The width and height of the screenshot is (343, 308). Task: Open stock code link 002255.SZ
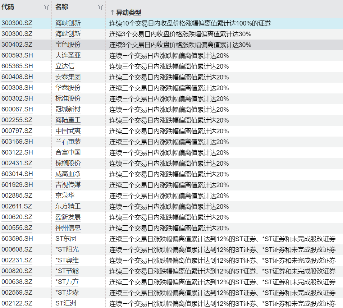pyautogui.click(x=17, y=120)
